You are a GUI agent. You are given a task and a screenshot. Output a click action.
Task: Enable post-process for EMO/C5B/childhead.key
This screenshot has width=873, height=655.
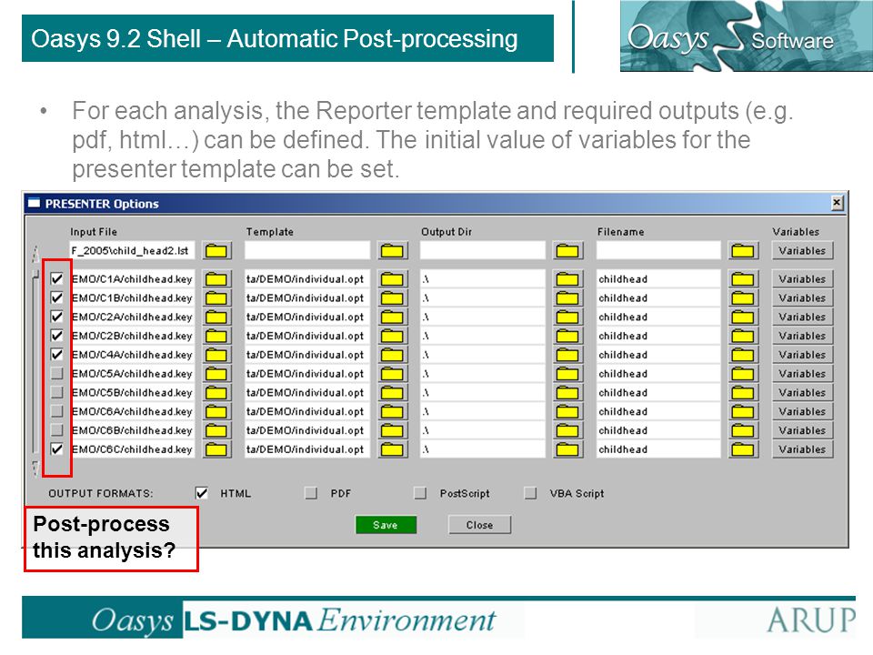(x=56, y=392)
